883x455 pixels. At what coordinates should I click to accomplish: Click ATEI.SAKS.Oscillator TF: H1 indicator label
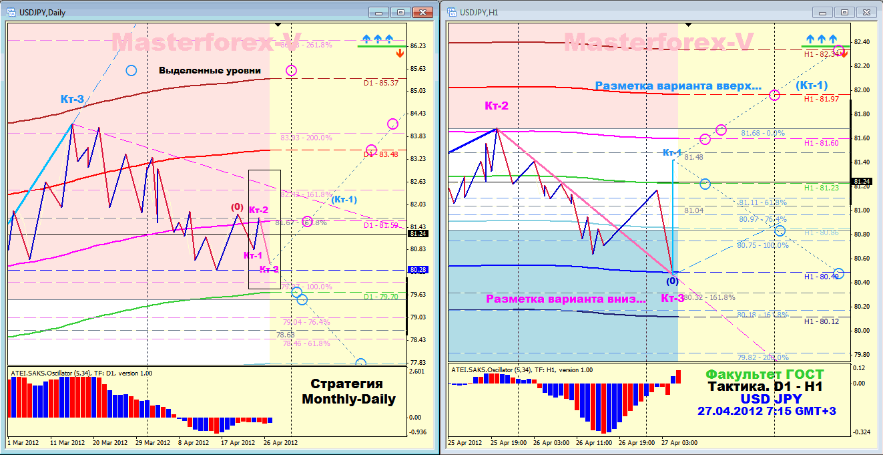click(522, 369)
